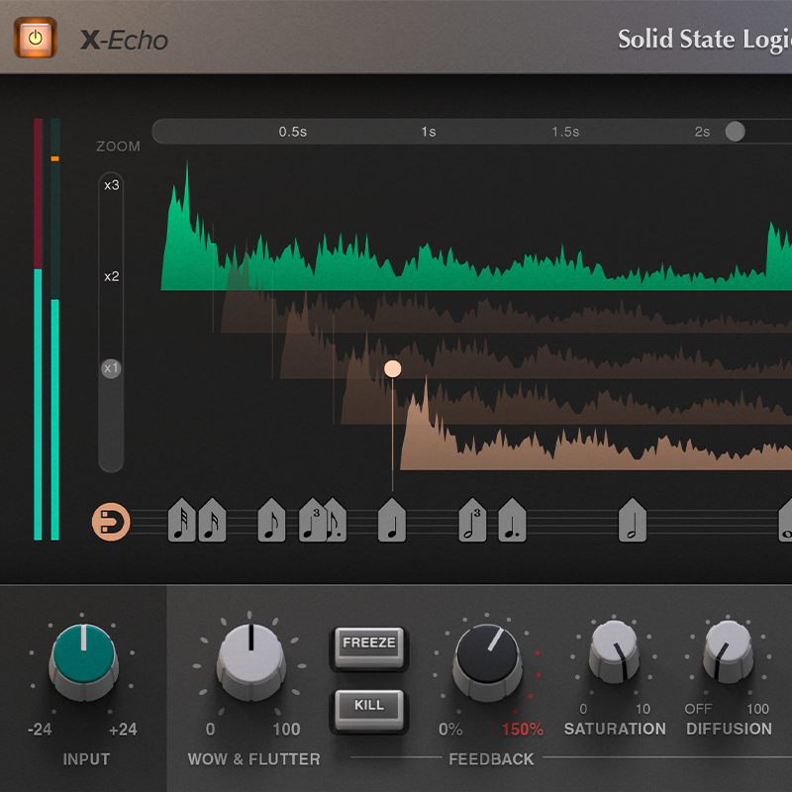The width and height of the screenshot is (792, 792).
Task: Click the time ruler scroll handle near 2s
Action: click(735, 132)
